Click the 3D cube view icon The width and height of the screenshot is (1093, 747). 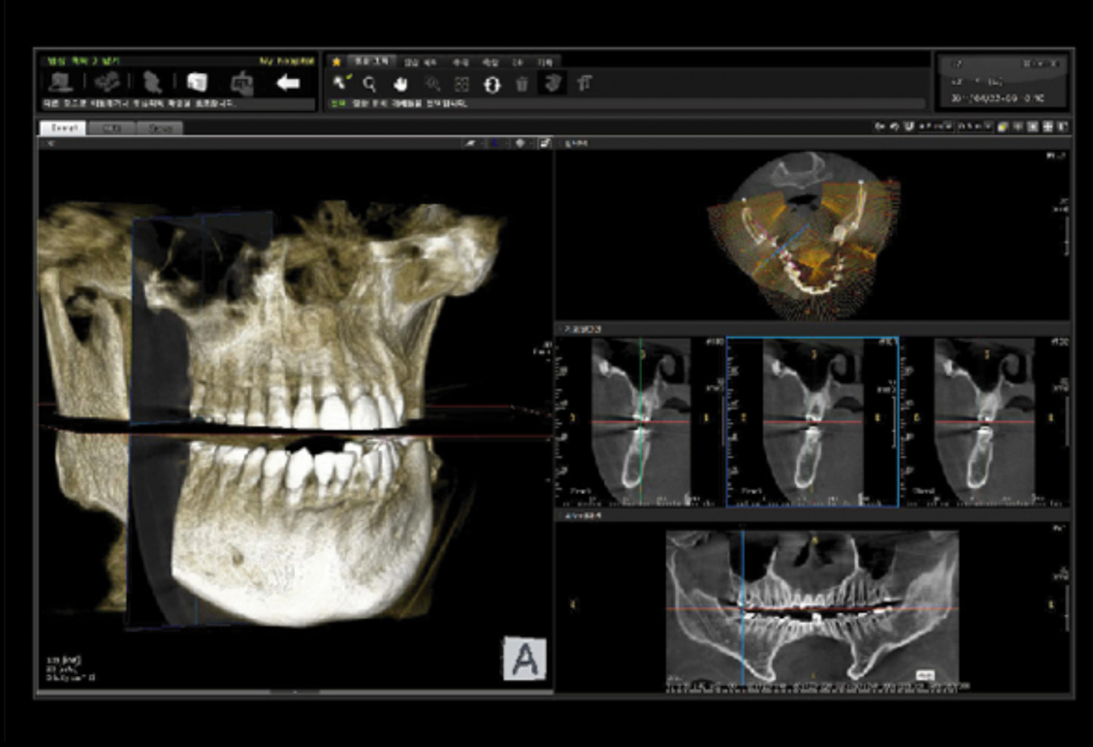pyautogui.click(x=197, y=83)
